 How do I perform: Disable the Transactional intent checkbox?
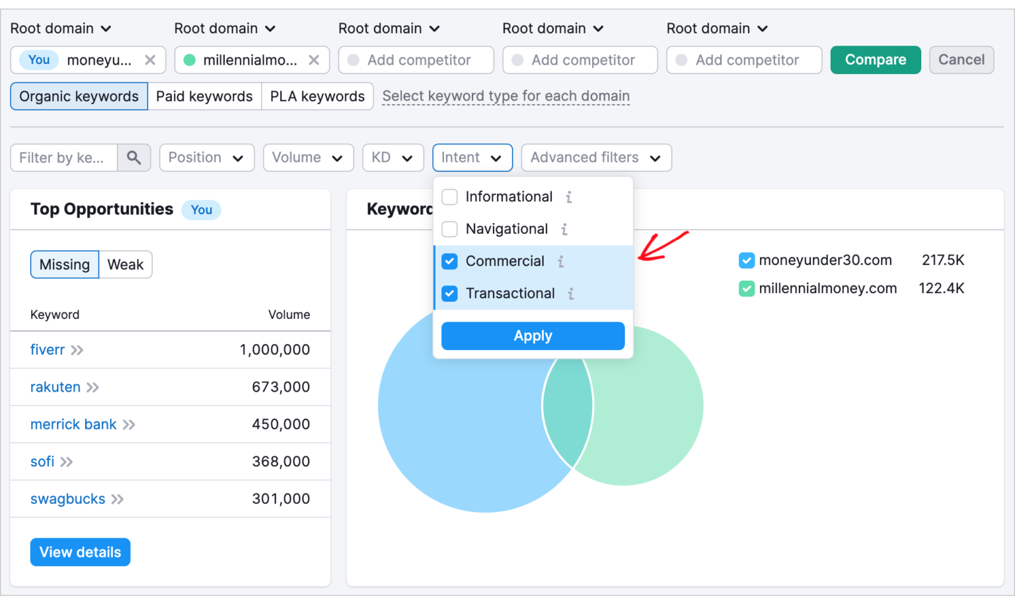(x=449, y=293)
